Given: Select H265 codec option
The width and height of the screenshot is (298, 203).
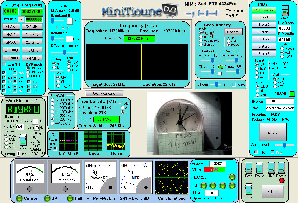Looking at the screenshot, I should 282,57.
